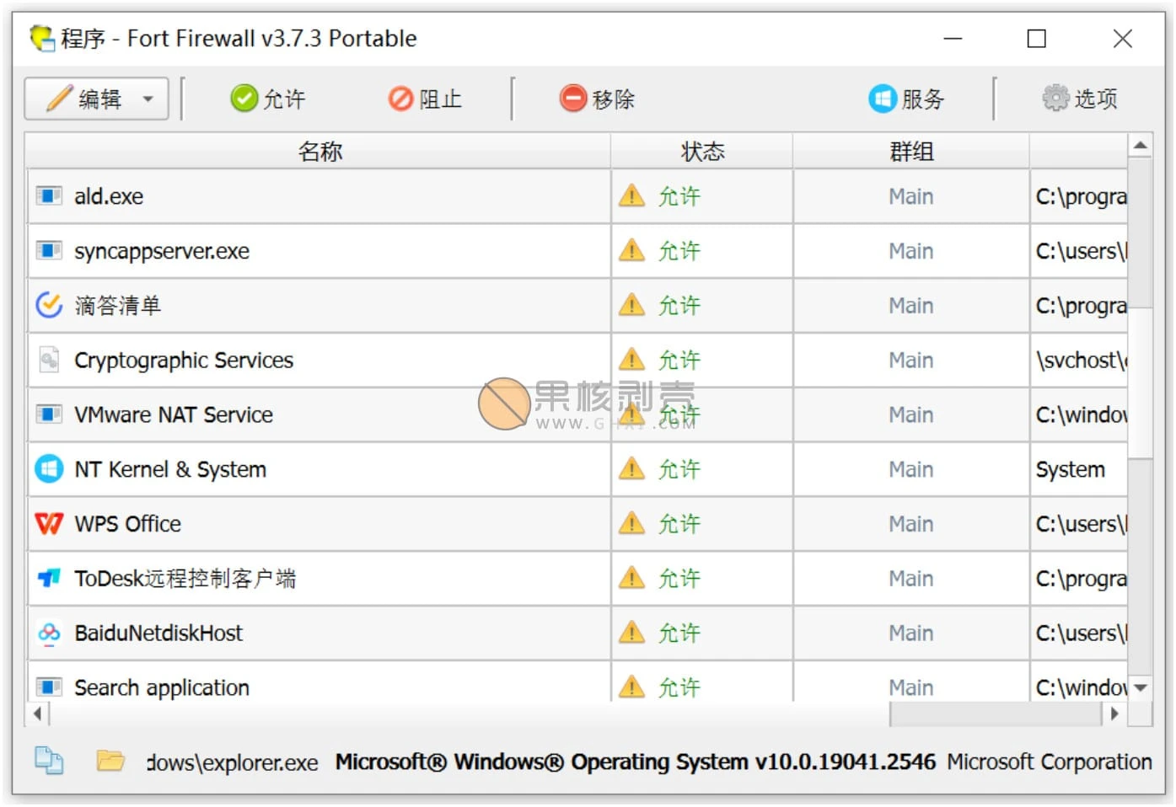The height and width of the screenshot is (807, 1176).
Task: Select the ald.exe row name
Action: [x=109, y=196]
